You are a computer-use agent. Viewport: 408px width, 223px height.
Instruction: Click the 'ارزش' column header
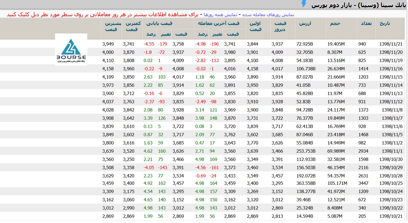pyautogui.click(x=305, y=24)
